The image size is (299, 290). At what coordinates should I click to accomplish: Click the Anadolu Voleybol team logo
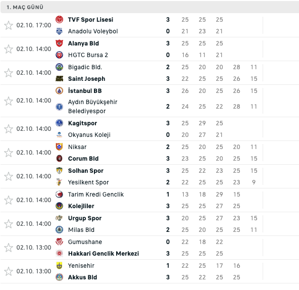click(x=59, y=31)
